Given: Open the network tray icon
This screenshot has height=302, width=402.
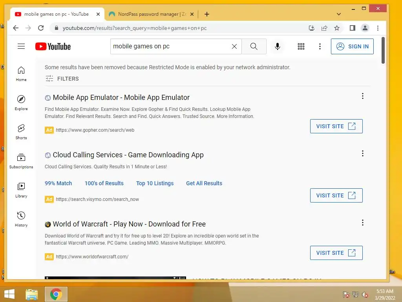Looking at the screenshot, I should pos(356,294).
